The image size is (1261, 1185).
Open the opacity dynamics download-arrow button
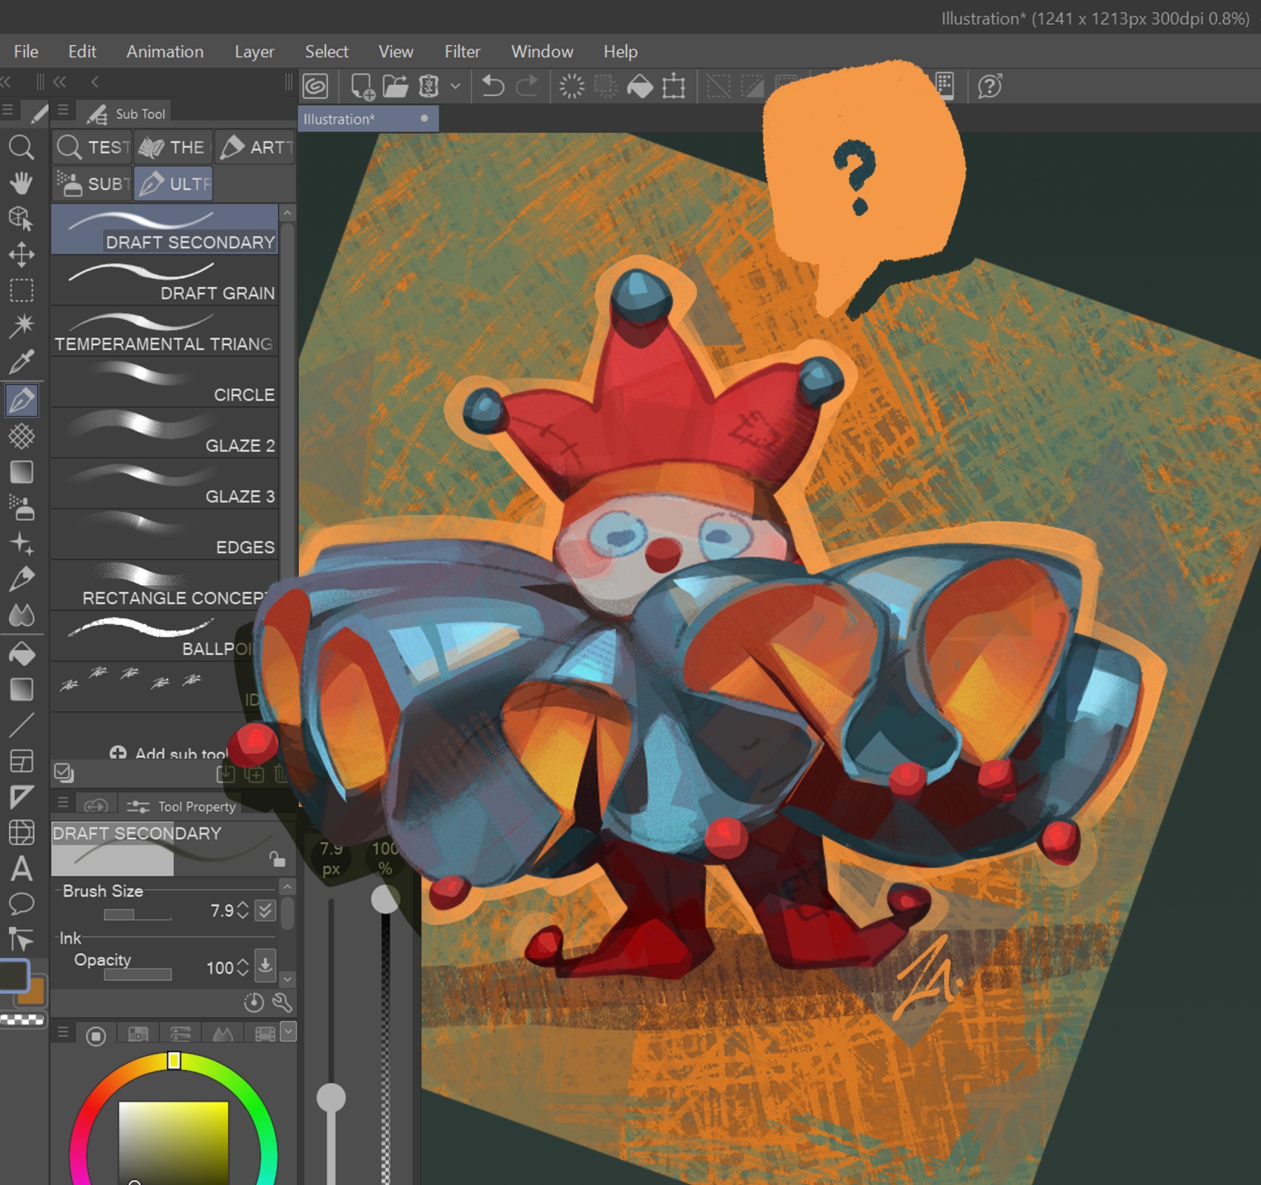[x=265, y=966]
